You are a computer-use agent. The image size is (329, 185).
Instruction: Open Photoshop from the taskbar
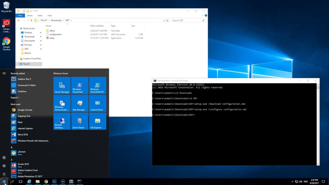click(54, 181)
